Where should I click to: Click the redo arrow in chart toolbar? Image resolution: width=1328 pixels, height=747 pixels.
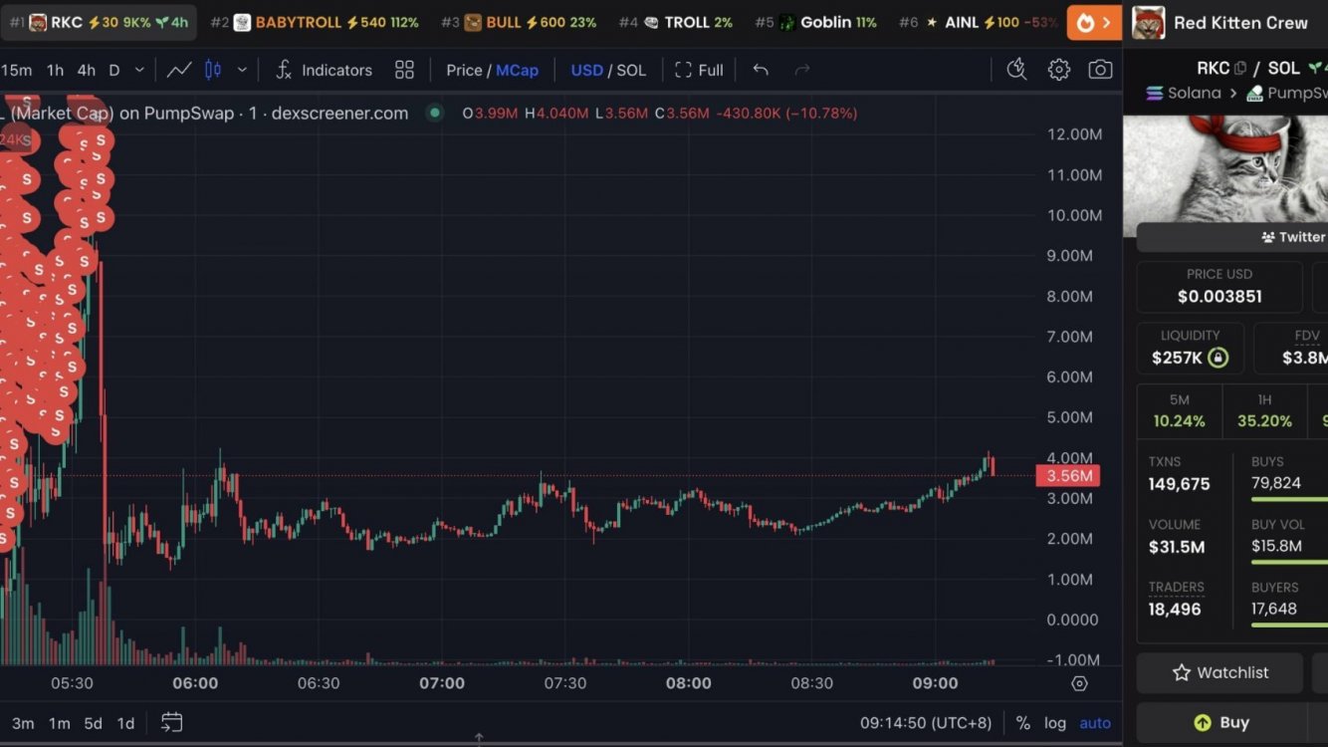[802, 70]
